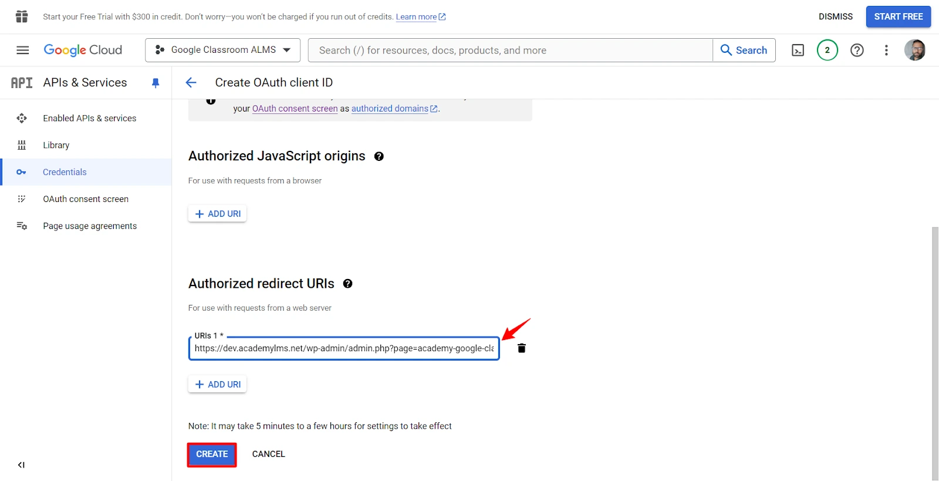This screenshot has height=481, width=939.
Task: Click the Search button
Action: (744, 51)
